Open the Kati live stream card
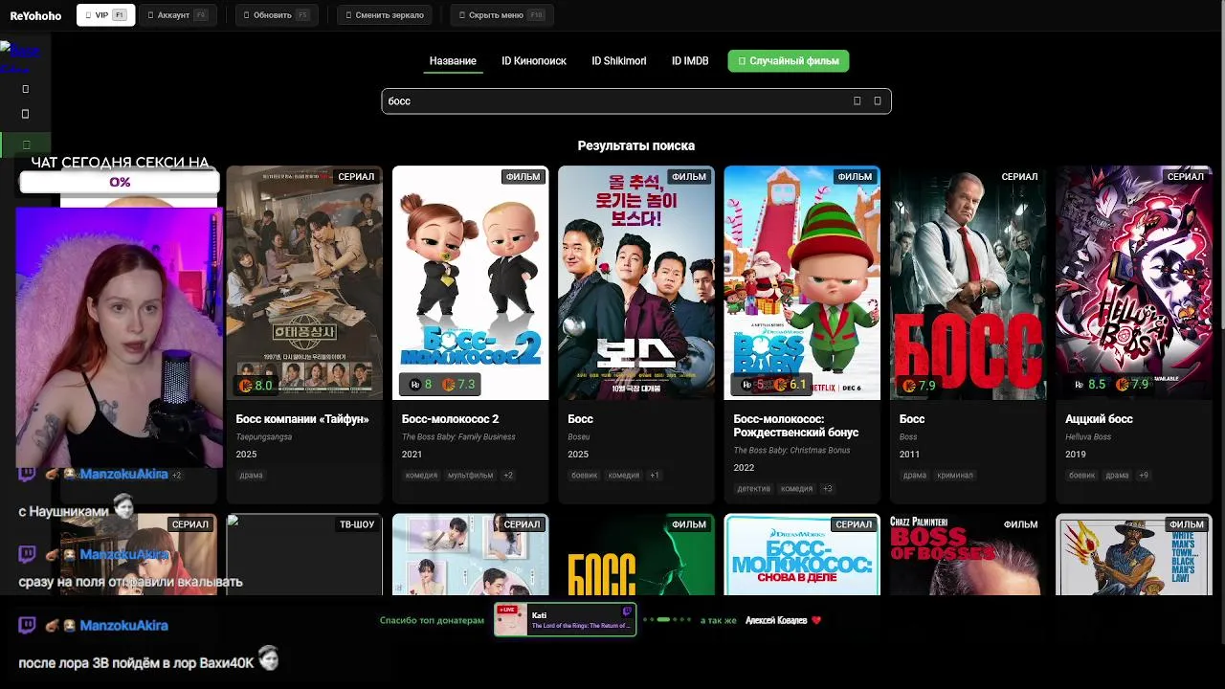Viewport: 1225px width, 689px height. tap(566, 620)
